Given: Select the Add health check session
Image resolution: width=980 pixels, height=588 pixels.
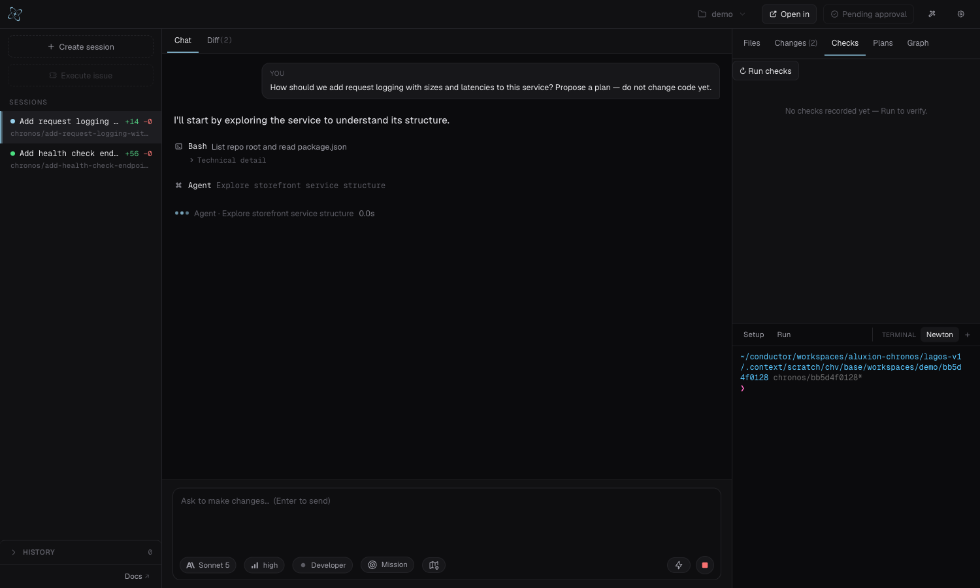Looking at the screenshot, I should 81,159.
